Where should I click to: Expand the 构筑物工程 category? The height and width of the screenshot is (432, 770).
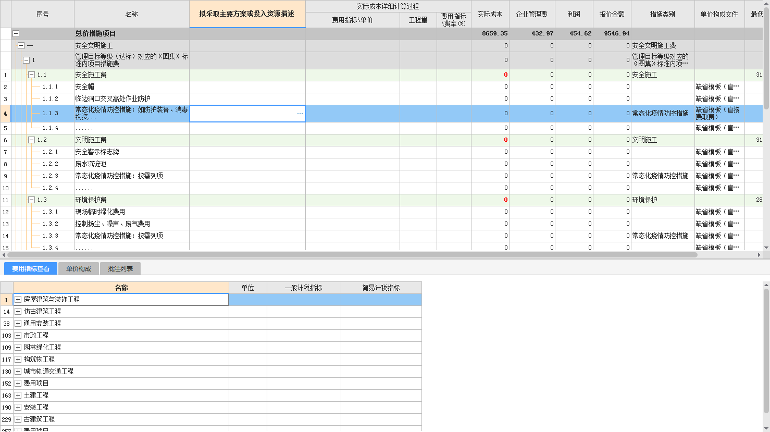(x=18, y=360)
